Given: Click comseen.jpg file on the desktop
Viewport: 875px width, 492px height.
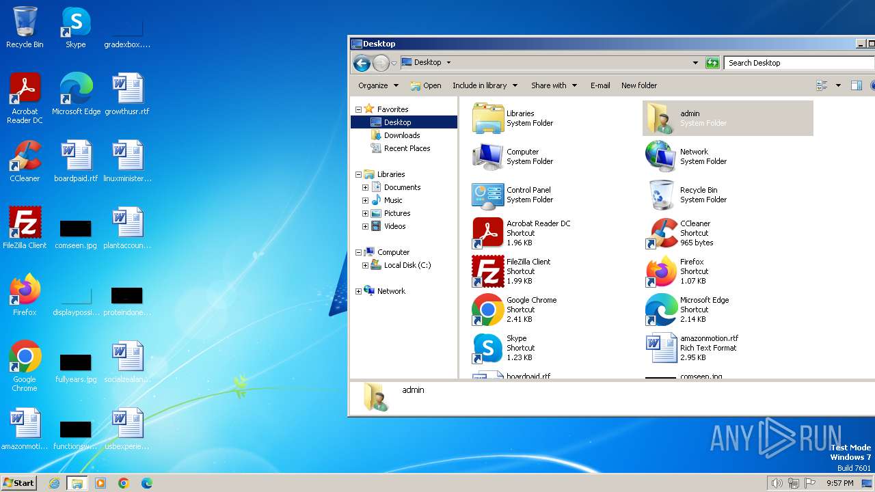Looking at the screenshot, I should coord(76,233).
